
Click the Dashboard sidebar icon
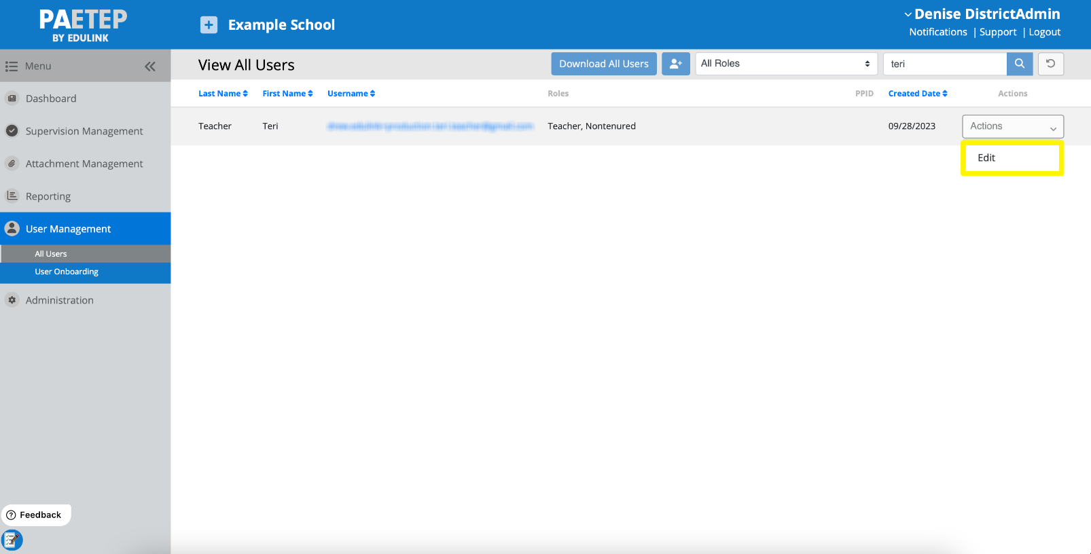(x=12, y=98)
